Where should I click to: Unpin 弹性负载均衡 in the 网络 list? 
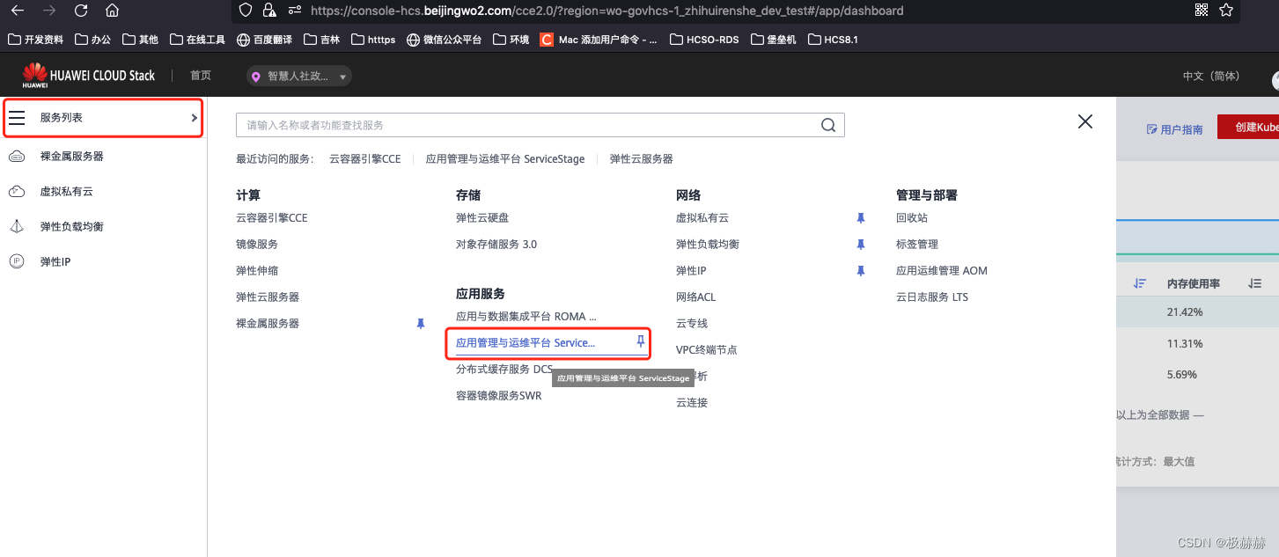pyautogui.click(x=861, y=244)
